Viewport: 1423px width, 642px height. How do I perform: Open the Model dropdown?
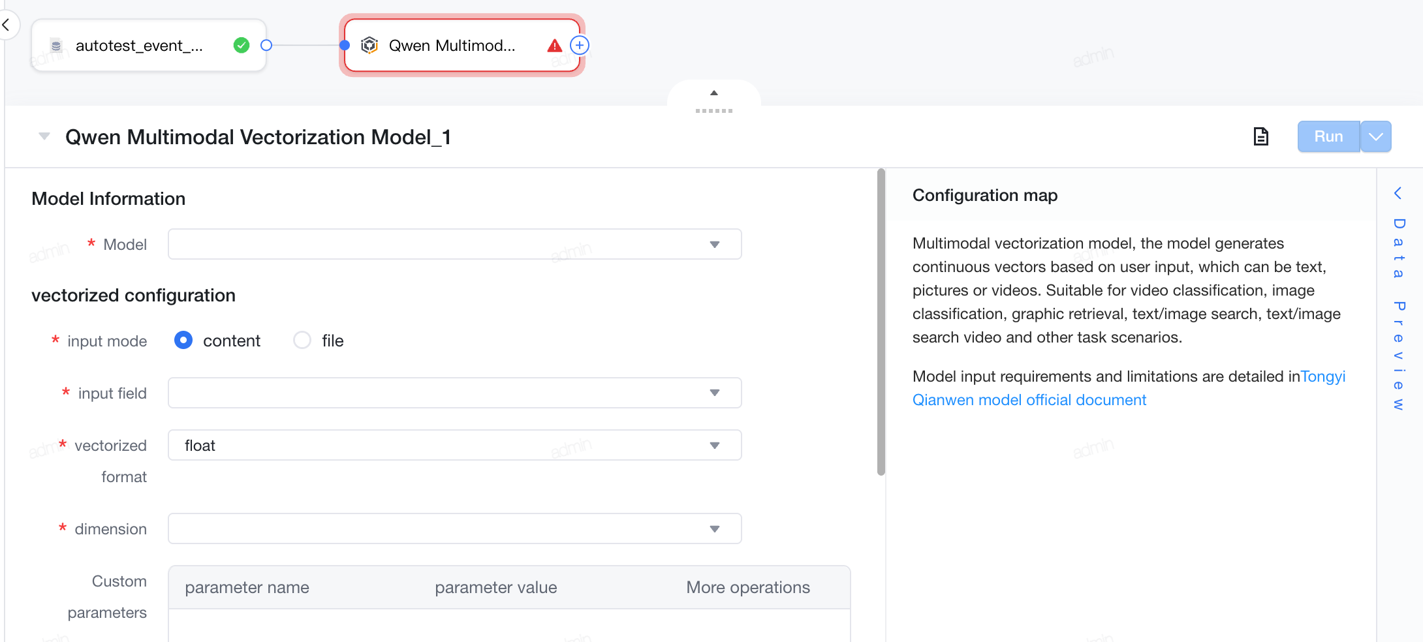[x=454, y=244]
